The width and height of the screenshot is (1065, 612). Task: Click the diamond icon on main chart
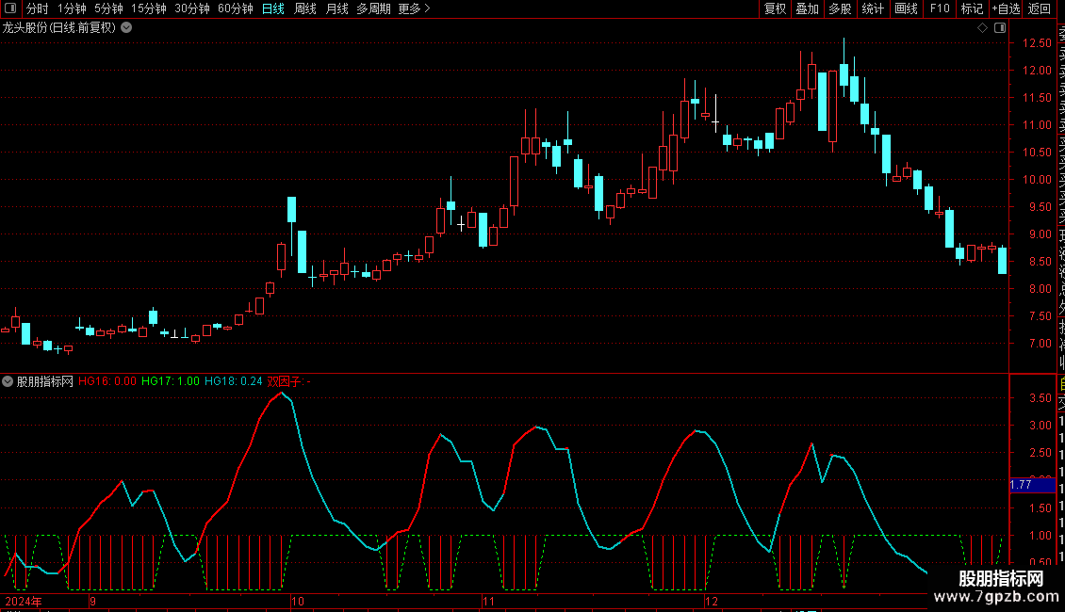(x=982, y=28)
